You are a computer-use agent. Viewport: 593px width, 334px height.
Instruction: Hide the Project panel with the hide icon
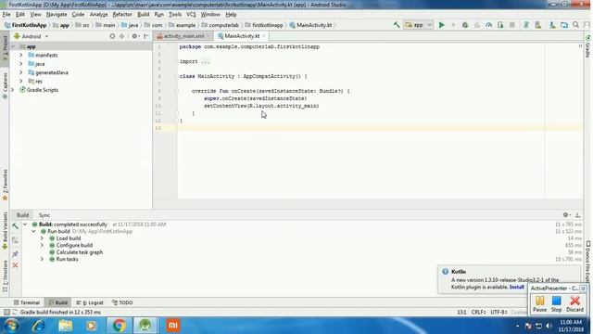tap(146, 36)
